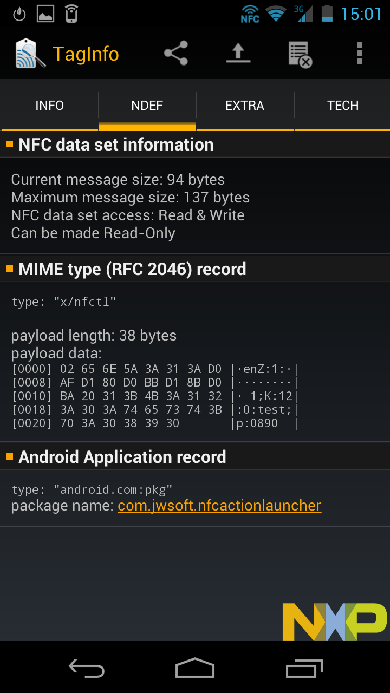
Task: Tap the NFC status bar icon
Action: (250, 14)
